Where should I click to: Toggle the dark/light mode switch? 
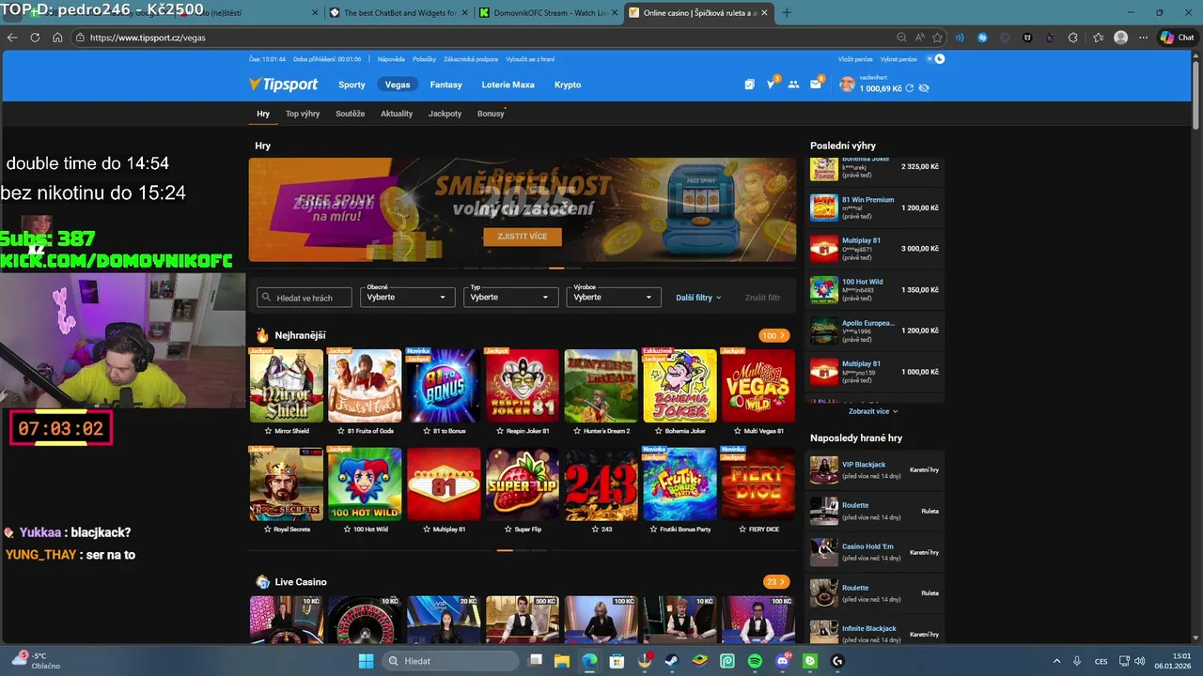coord(936,59)
